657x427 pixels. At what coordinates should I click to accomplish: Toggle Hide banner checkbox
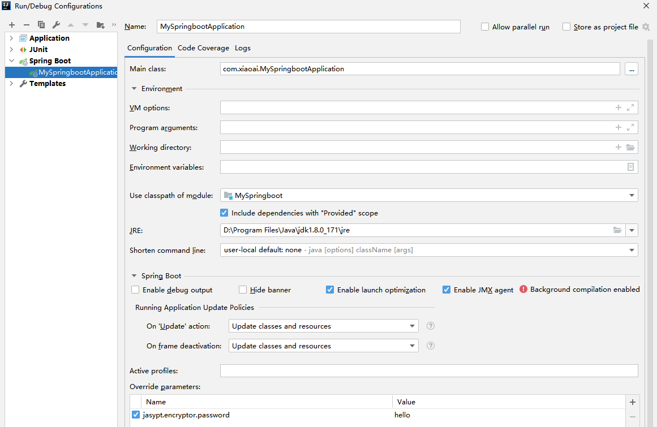[x=243, y=290]
